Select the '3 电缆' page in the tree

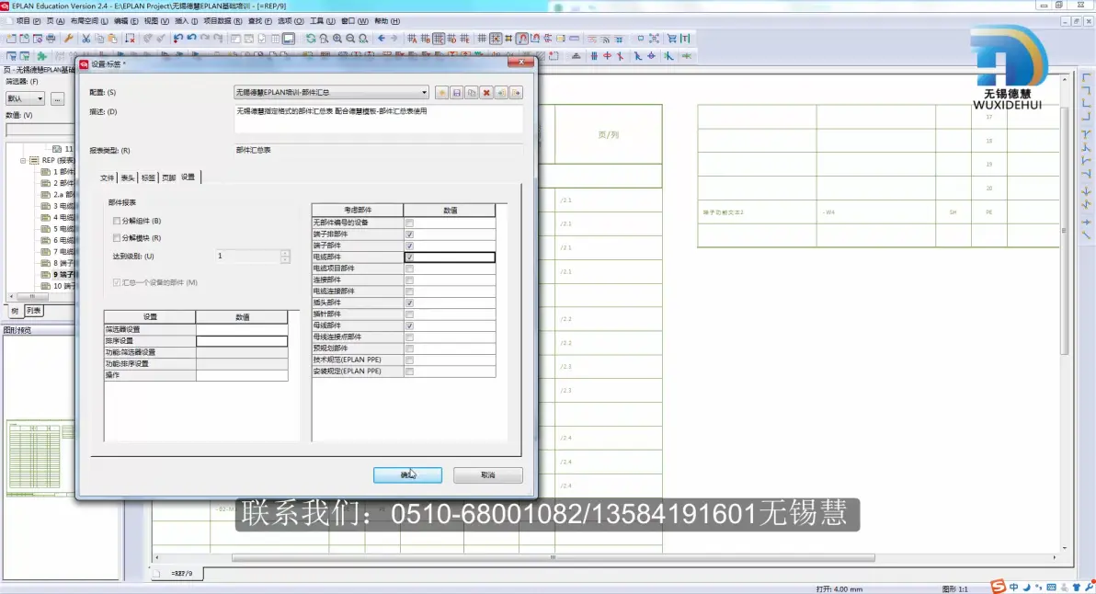(x=63, y=206)
